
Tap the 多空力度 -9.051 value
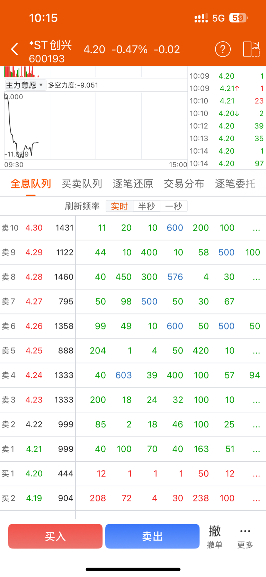pos(73,85)
